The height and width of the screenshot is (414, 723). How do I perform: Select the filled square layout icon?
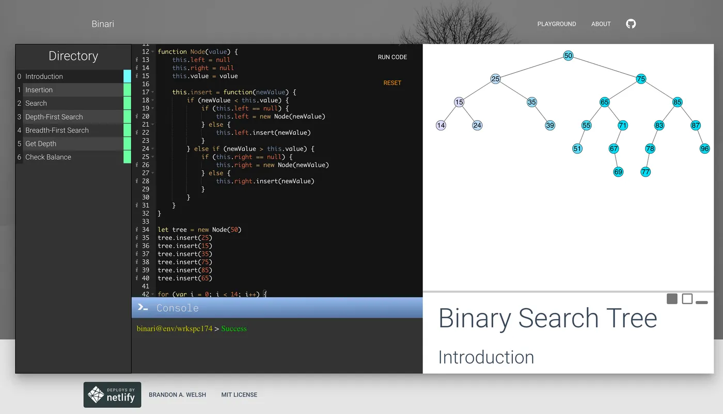(x=672, y=299)
